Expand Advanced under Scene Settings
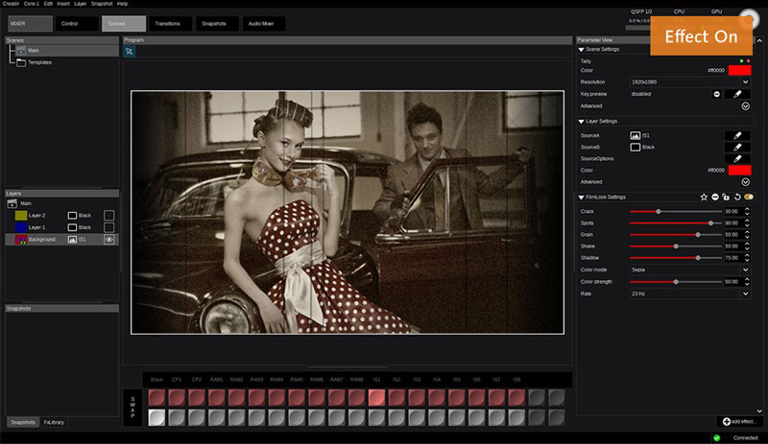This screenshot has height=444, width=768. tap(746, 105)
